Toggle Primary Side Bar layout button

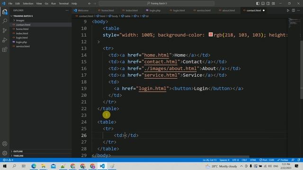pyautogui.click(x=258, y=3)
